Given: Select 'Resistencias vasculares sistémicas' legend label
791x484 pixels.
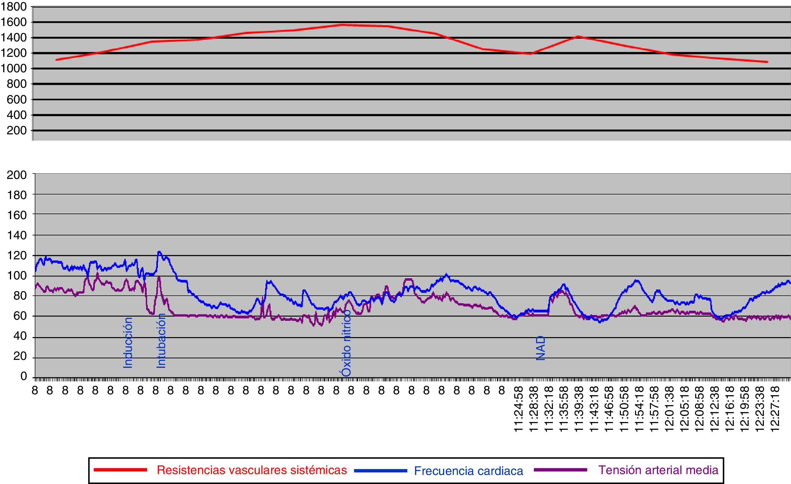Looking at the screenshot, I should pos(252,470).
